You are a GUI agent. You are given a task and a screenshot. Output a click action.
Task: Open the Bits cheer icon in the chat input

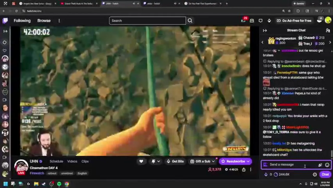320,165
